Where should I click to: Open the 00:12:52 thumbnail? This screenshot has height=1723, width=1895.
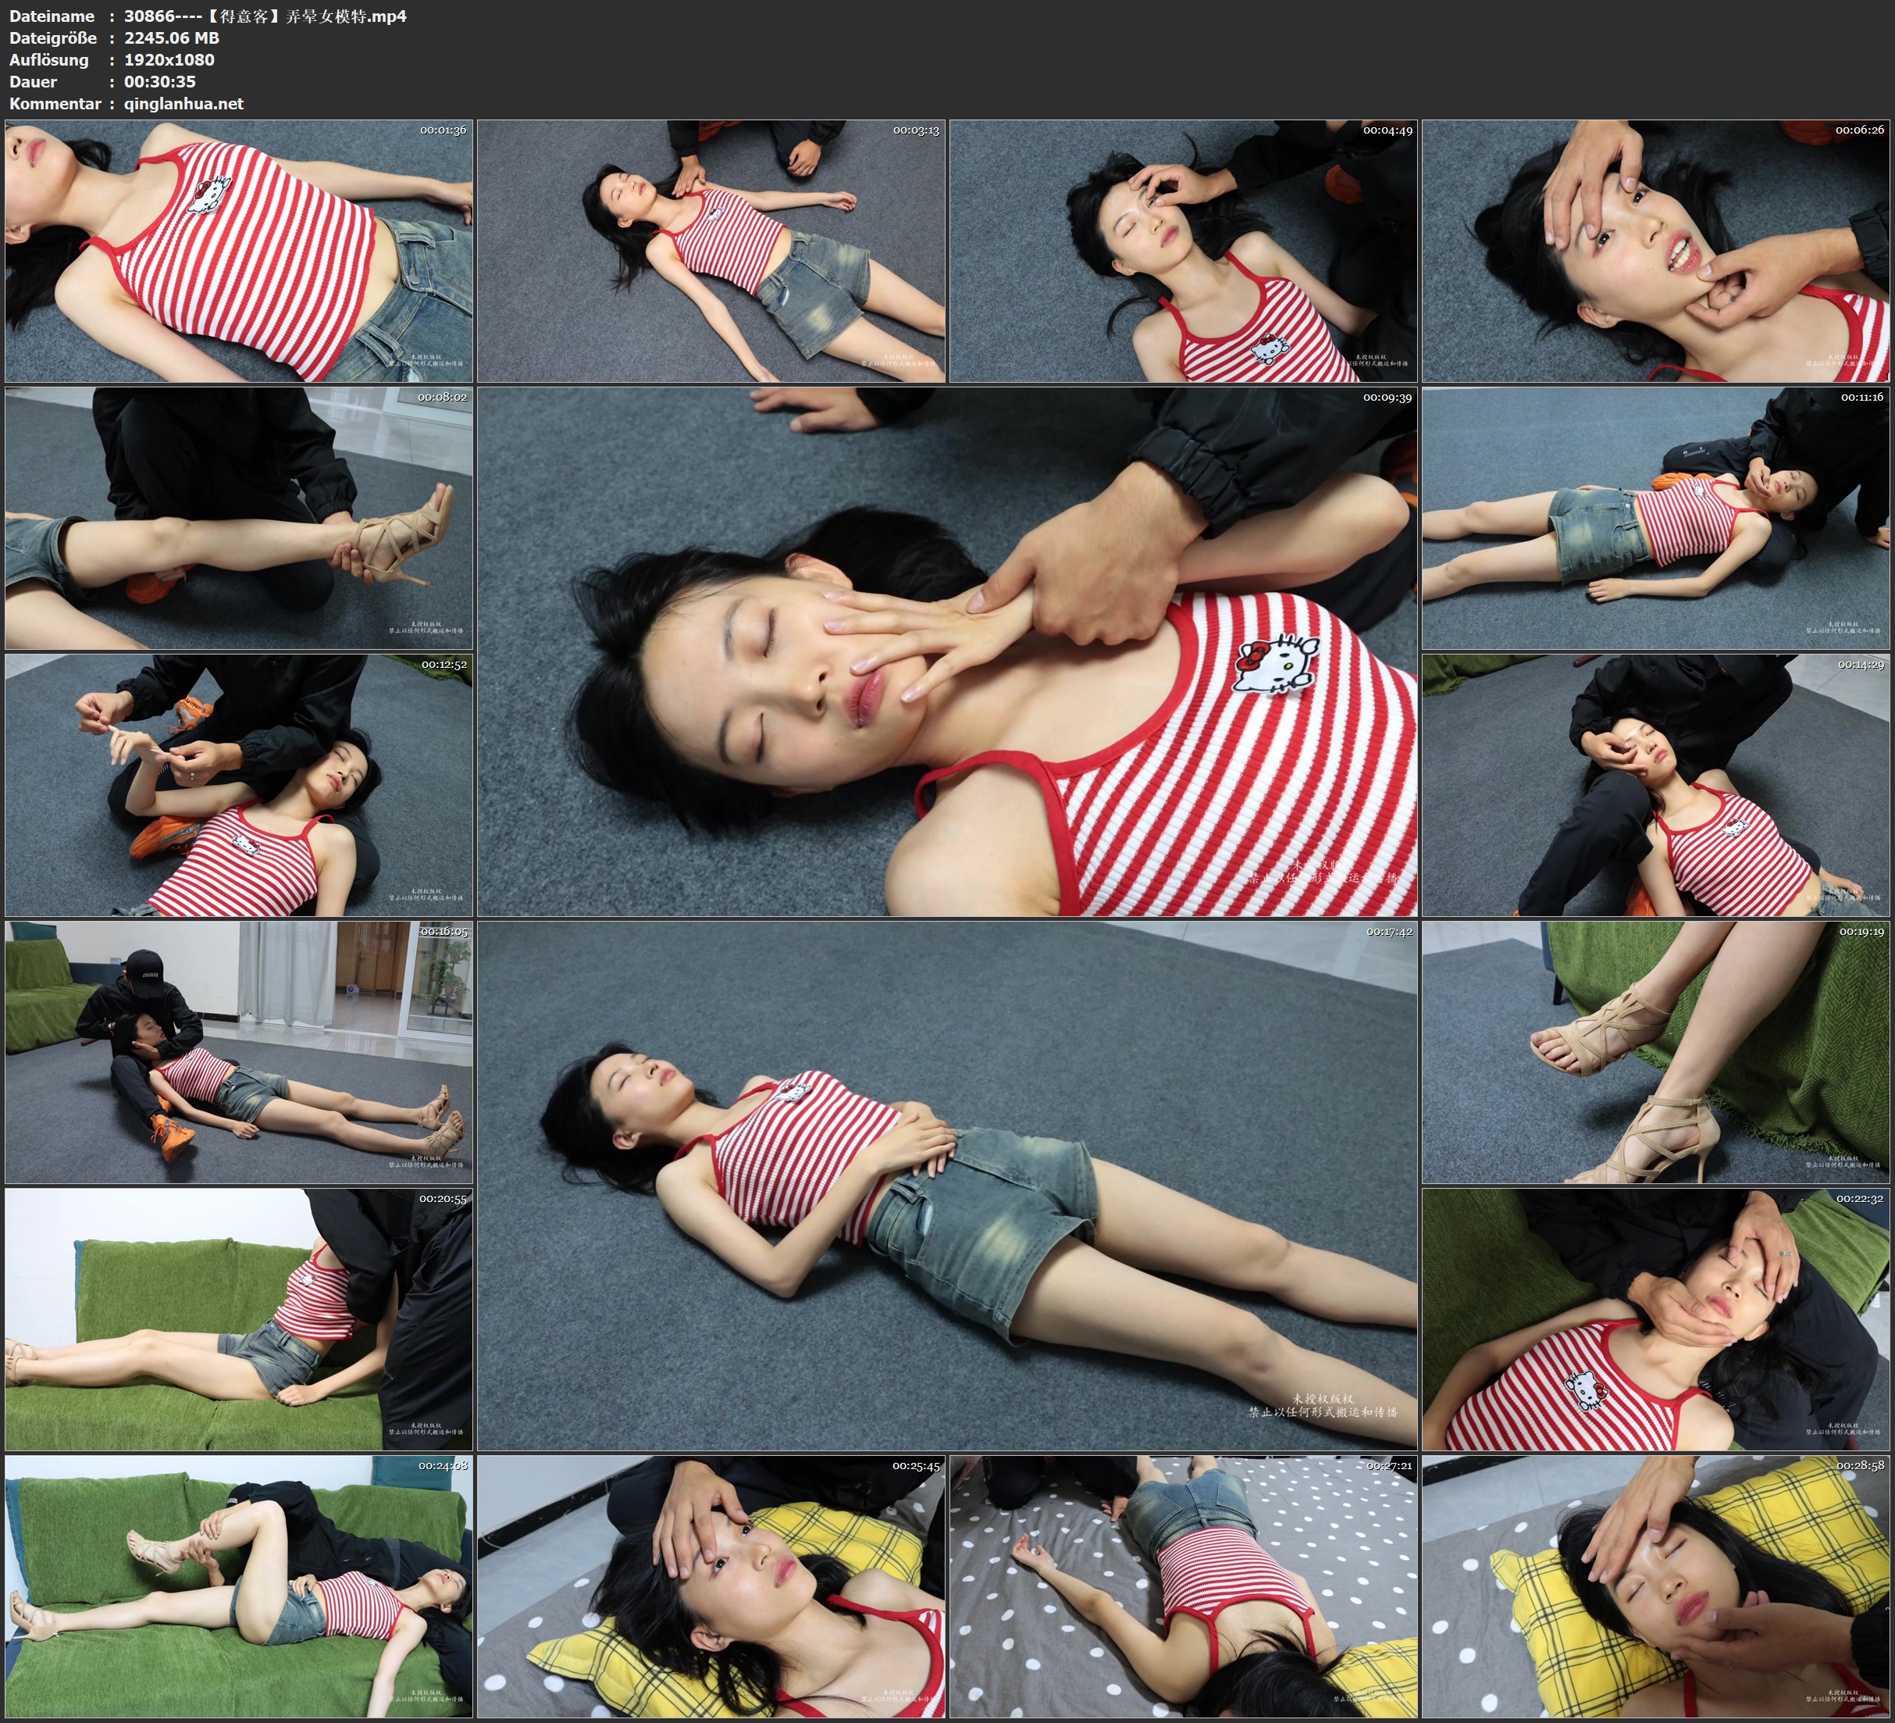239,785
